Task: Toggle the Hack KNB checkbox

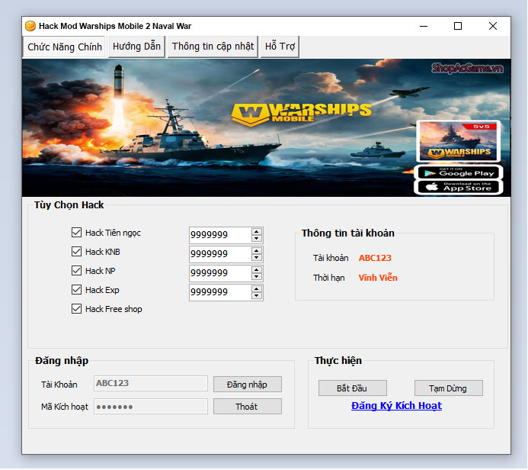Action: 76,252
